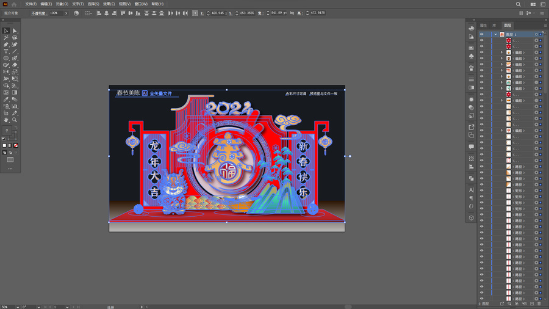Open the artboard number dropdown

tap(67, 307)
